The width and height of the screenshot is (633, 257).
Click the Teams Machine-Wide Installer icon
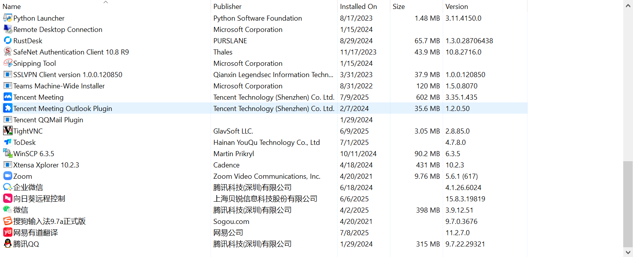(7, 86)
